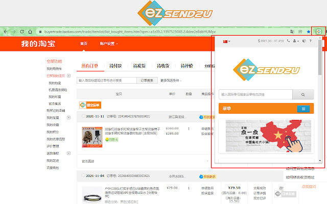327x204 pixels.
Task: Open the tripod product title link
Action: pos(132,131)
